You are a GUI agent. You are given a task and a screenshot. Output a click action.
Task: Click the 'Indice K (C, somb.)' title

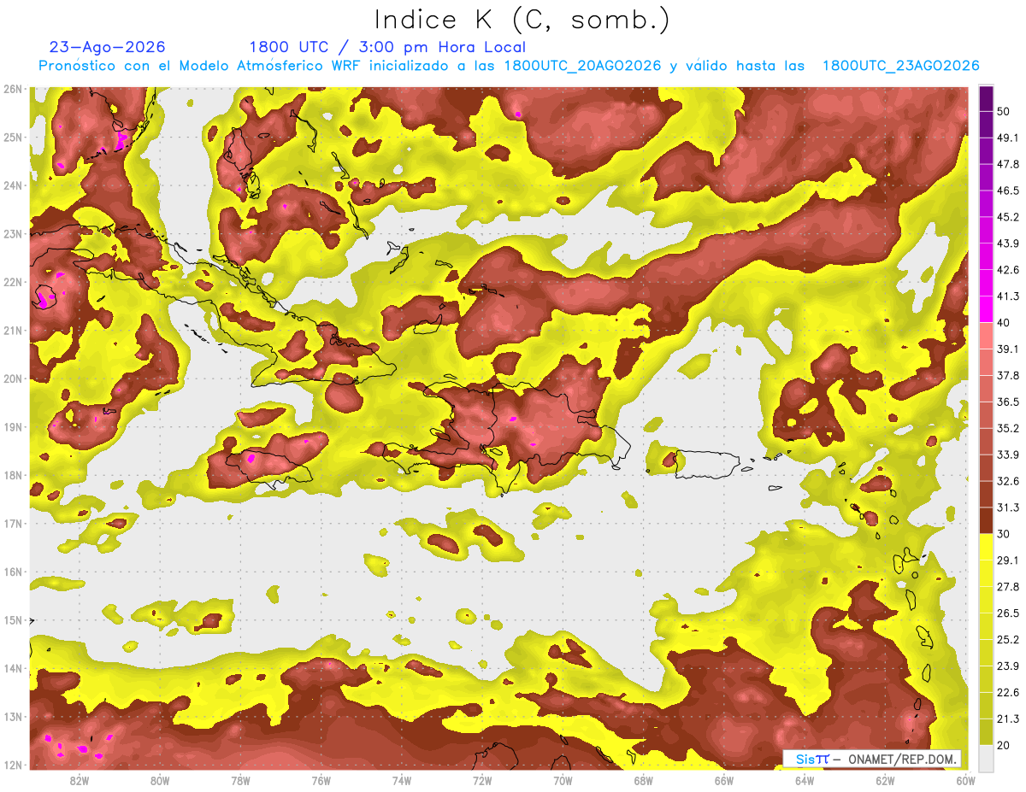pyautogui.click(x=522, y=21)
